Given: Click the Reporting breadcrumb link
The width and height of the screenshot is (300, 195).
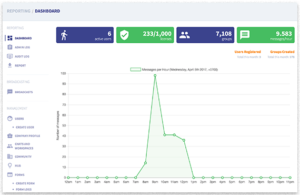Looking at the screenshot, I should tap(18, 11).
